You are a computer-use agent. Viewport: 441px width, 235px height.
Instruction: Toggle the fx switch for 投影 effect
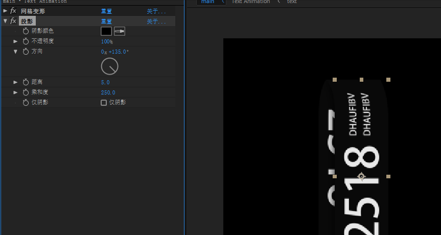13,21
